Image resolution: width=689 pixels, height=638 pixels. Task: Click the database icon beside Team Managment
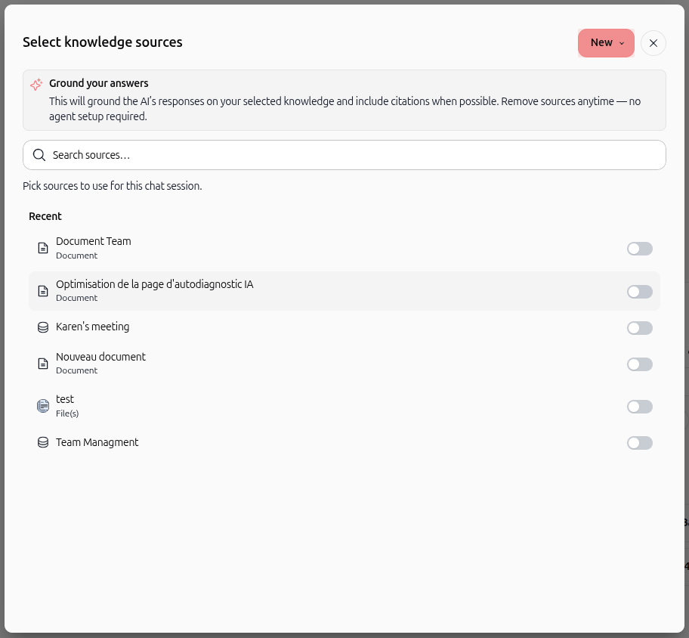pyautogui.click(x=42, y=442)
